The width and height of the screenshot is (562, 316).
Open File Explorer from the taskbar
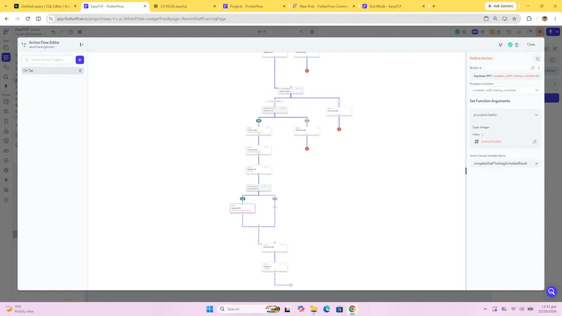coord(314,309)
